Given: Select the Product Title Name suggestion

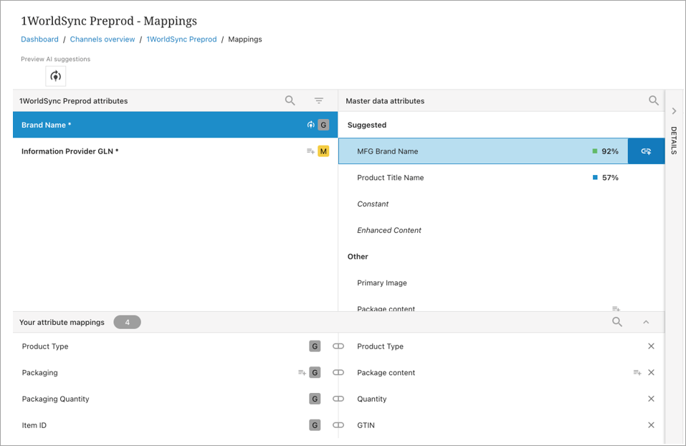Looking at the screenshot, I should tap(391, 178).
